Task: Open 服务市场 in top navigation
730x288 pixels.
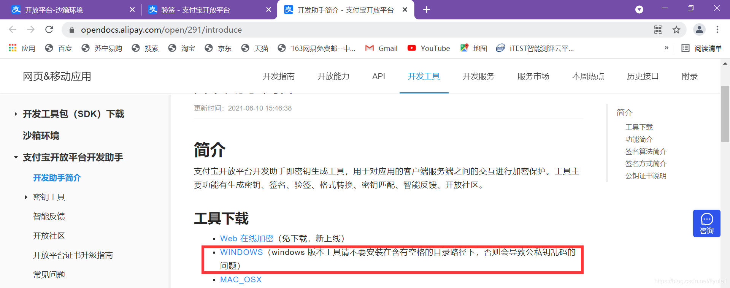Action: [533, 76]
